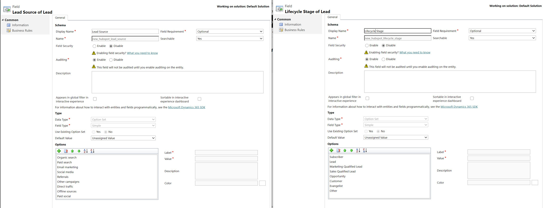The width and height of the screenshot is (543, 208).
Task: Open Microsoft Dynamics 365 SDK link in Lifecycle Stage
Action: (459, 107)
